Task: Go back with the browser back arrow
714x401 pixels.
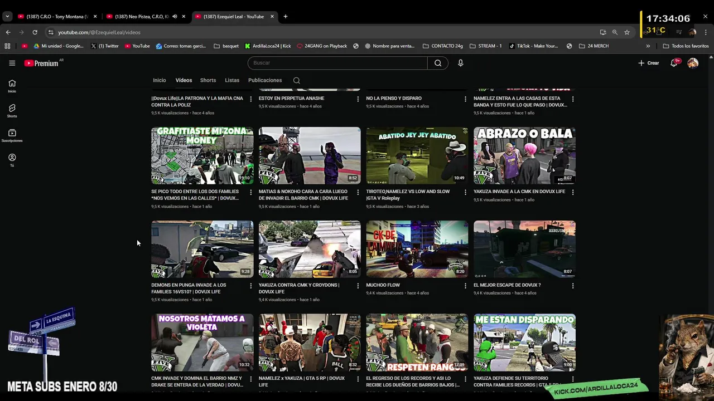Action: tap(8, 32)
